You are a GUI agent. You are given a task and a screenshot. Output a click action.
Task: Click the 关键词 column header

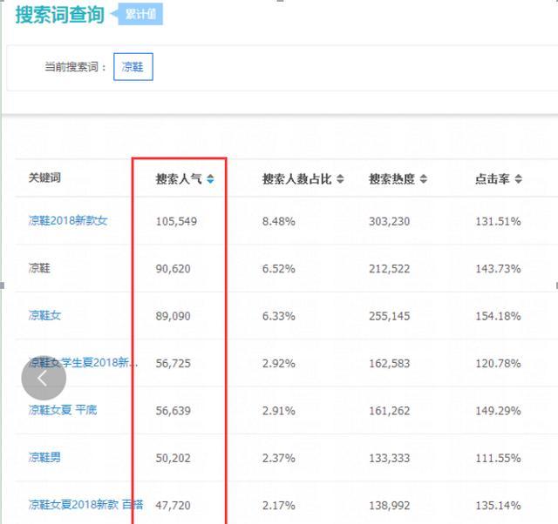pyautogui.click(x=44, y=178)
